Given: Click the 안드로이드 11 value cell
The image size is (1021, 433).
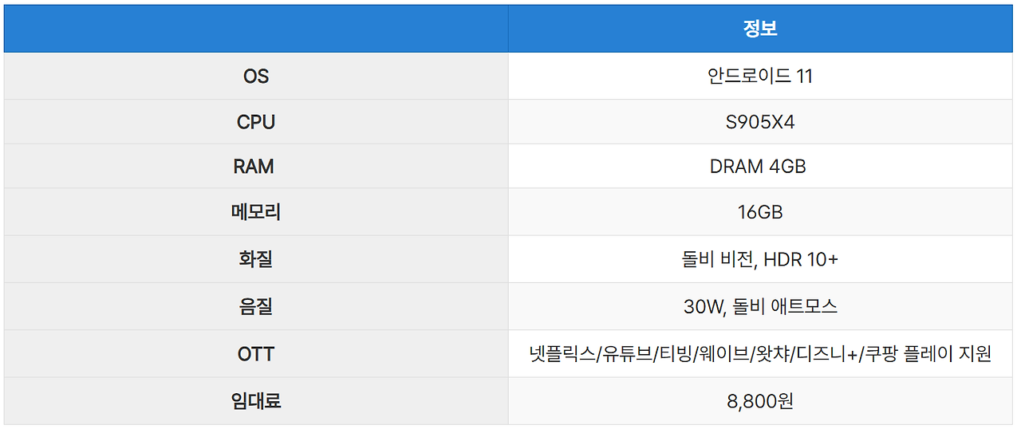Looking at the screenshot, I should coord(761,76).
